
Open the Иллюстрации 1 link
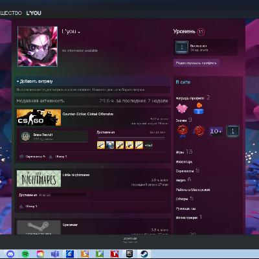point(189,218)
